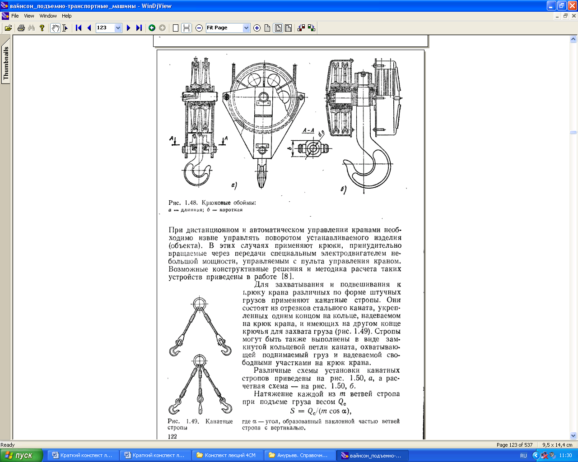Minimize the inner document window

pyautogui.click(x=558, y=16)
